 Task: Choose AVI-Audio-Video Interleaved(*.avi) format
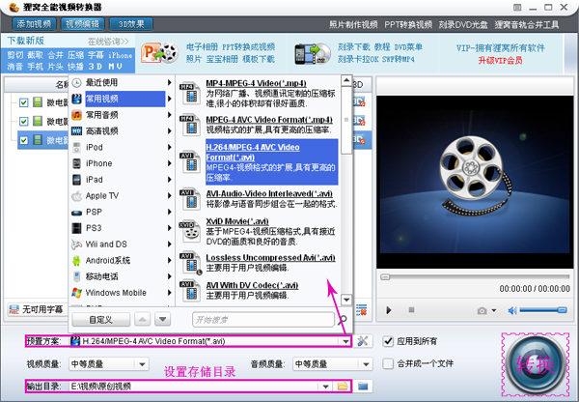[258, 199]
